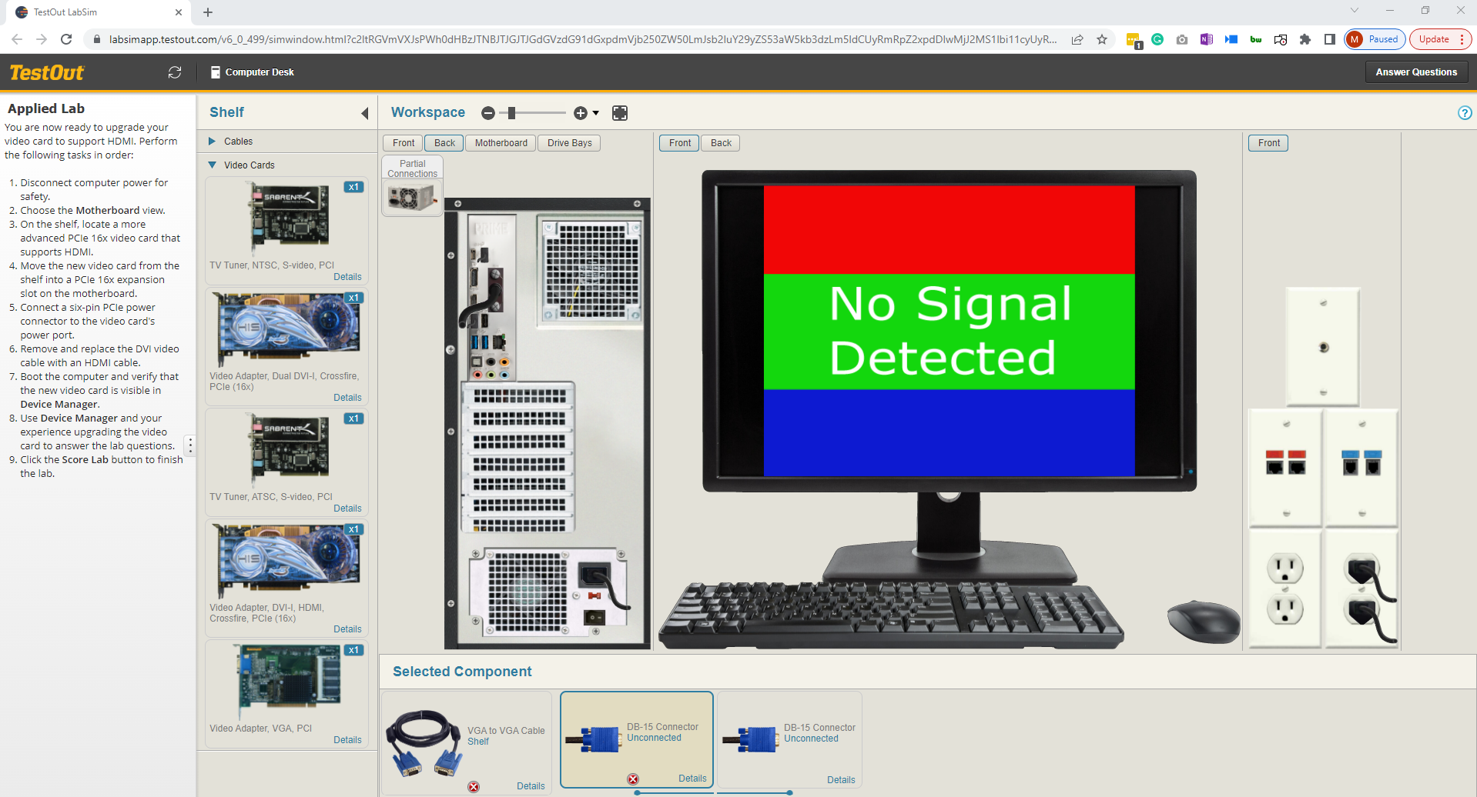Click the wall coaxial jack
The width and height of the screenshot is (1477, 797).
click(x=1324, y=348)
